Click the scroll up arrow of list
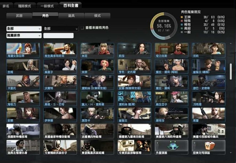Screen dimensions: 236x163 (x=231, y=44)
